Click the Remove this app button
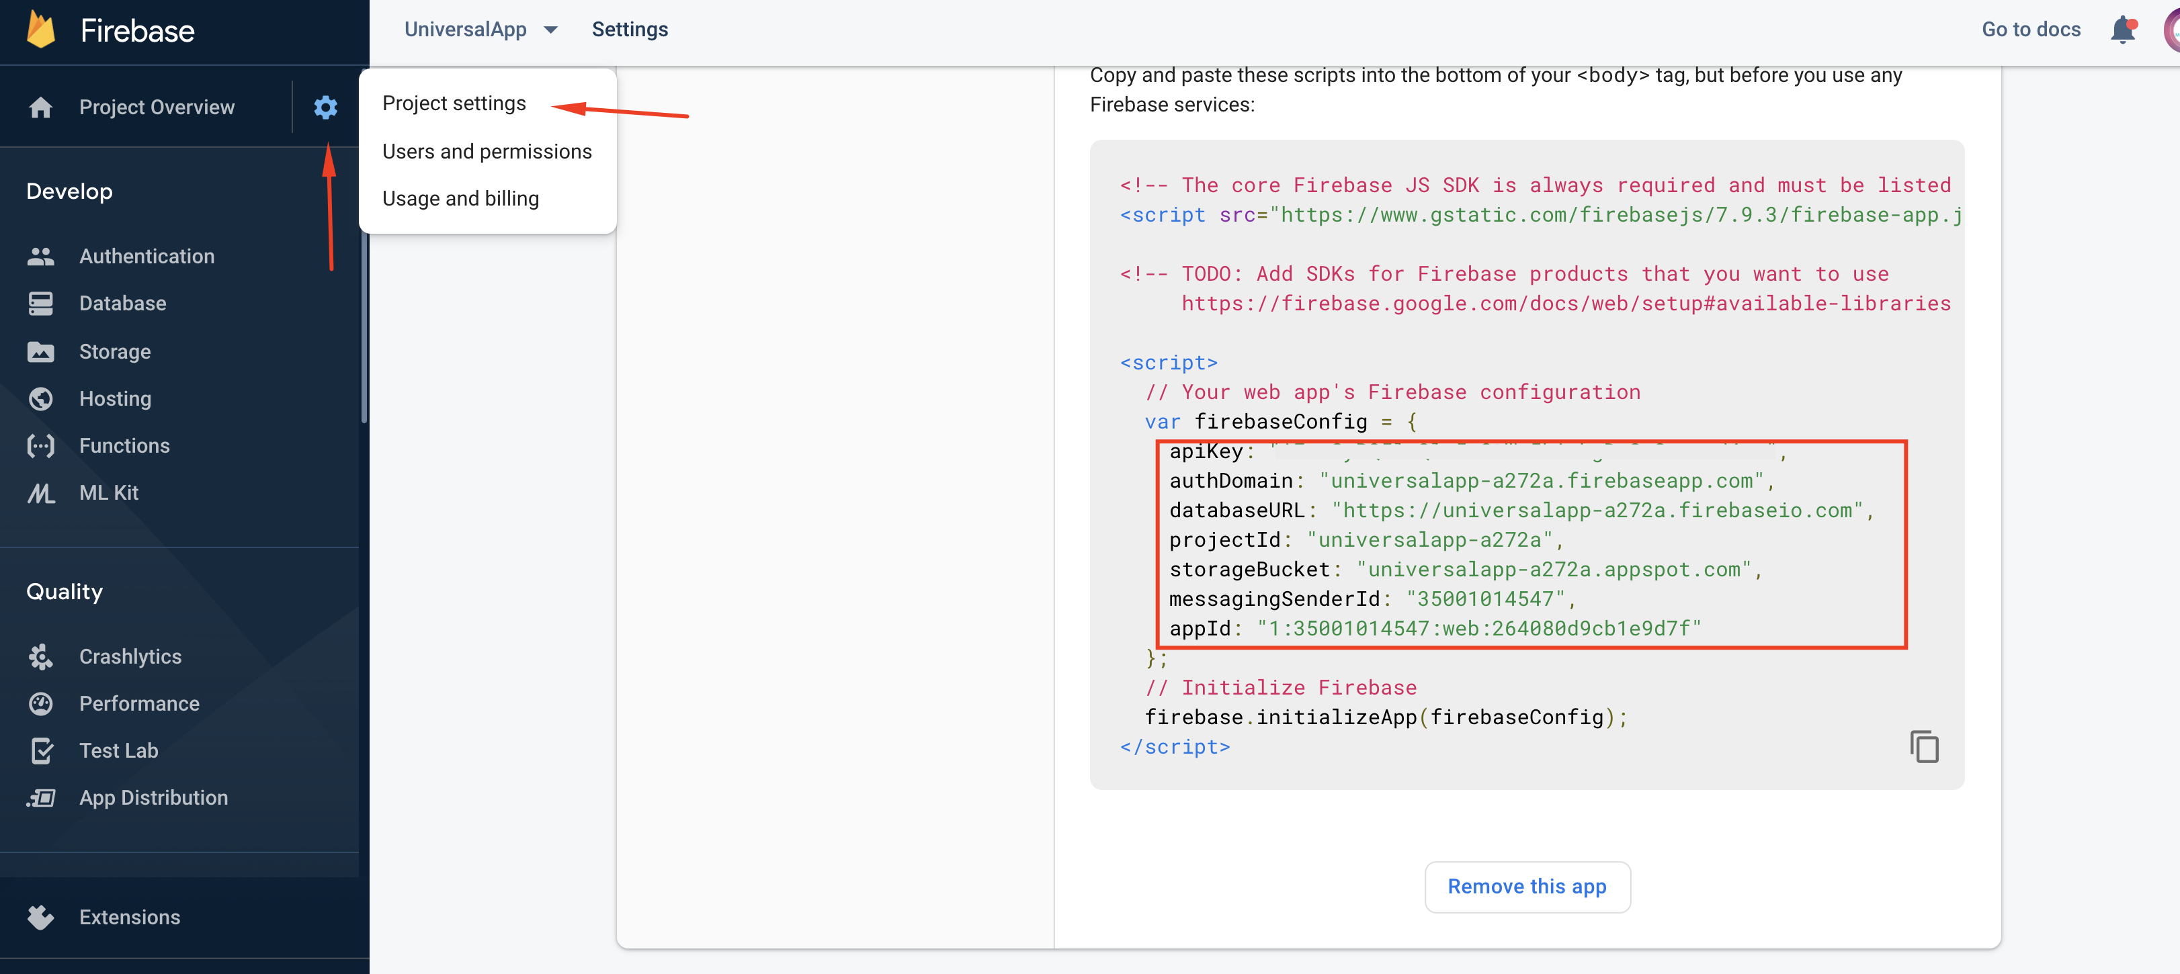 click(x=1527, y=887)
